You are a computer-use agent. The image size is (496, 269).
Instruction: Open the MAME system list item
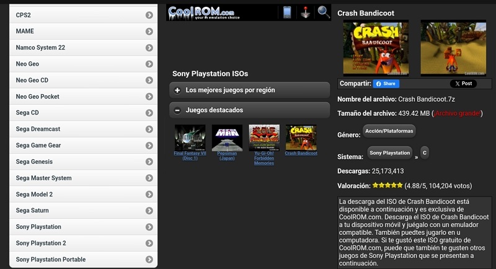[84, 31]
